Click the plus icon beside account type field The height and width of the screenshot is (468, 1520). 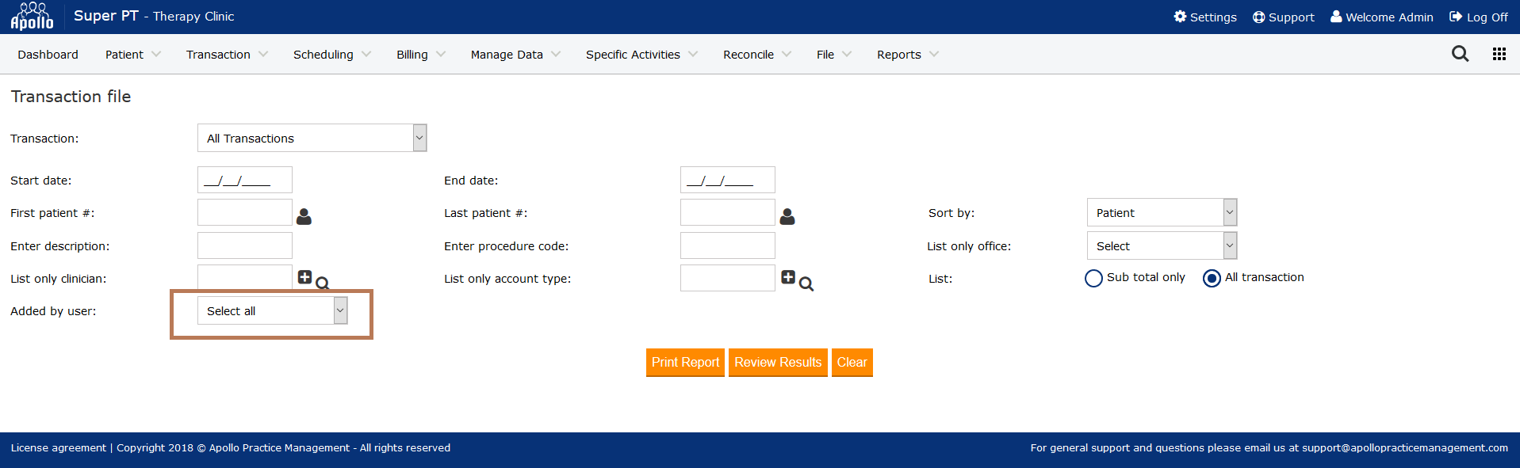[787, 277]
